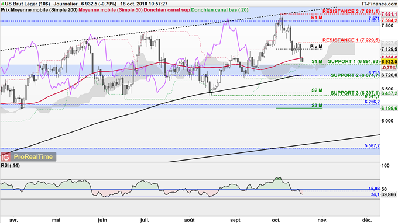398x223 pixels.
Task: Click the déc. month label
Action: tap(366, 220)
